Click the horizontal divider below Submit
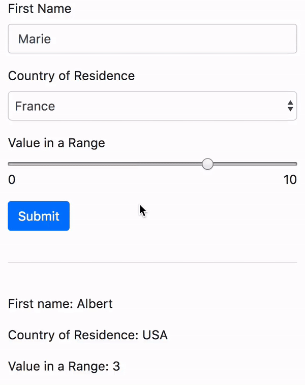Viewport: 305px width, 385px height. 152,262
